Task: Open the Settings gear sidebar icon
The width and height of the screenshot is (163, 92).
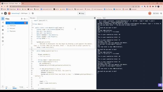Action: 3,37
